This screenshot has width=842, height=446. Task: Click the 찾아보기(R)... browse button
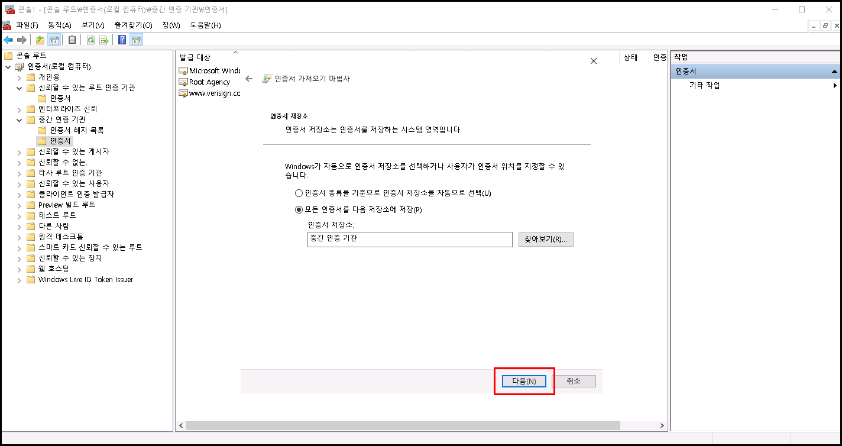tap(545, 240)
